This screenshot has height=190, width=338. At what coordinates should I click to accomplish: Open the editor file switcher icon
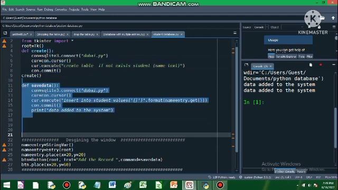[5, 33]
